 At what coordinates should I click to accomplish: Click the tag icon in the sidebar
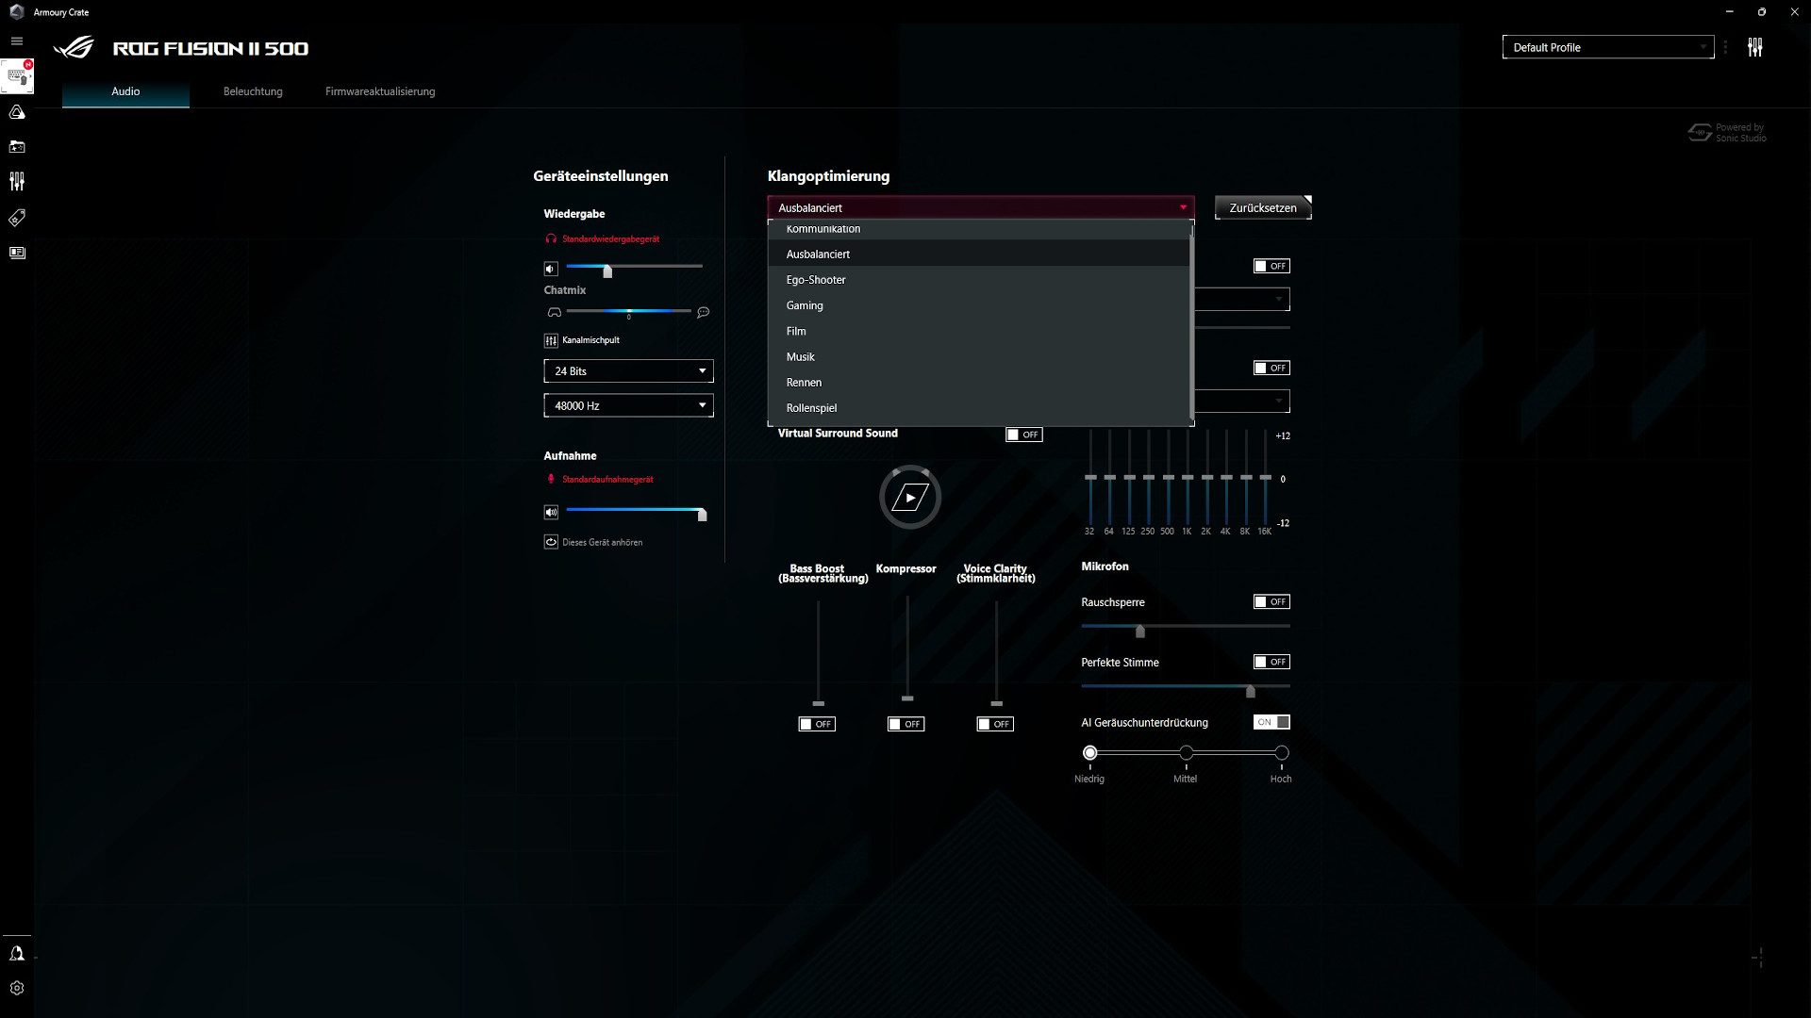(16, 218)
